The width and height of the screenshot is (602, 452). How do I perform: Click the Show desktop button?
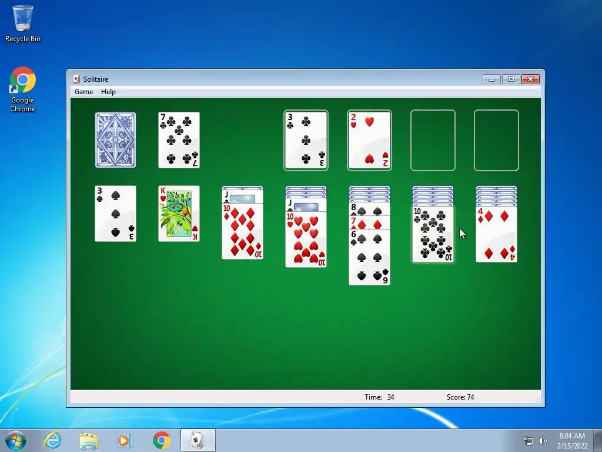pos(598,440)
